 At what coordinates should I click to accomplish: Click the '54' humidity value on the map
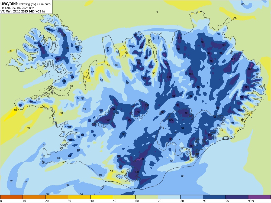[43, 106]
